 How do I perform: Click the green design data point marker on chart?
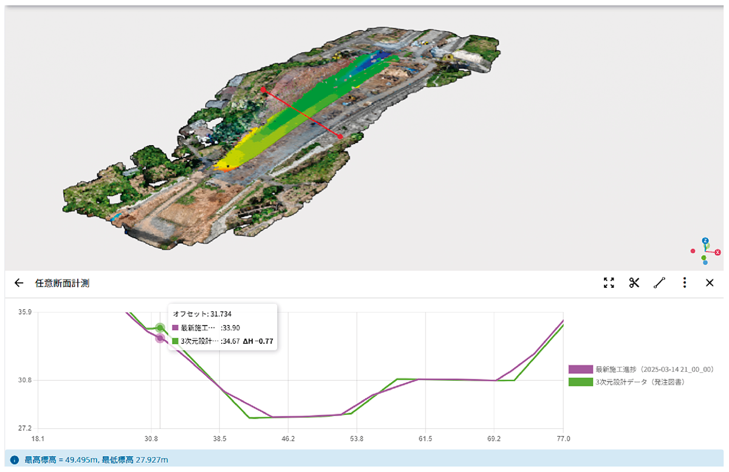click(160, 328)
